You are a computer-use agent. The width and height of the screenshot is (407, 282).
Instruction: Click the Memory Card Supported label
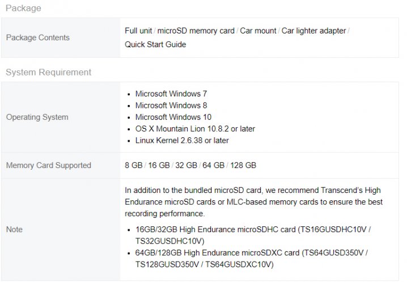coord(49,165)
